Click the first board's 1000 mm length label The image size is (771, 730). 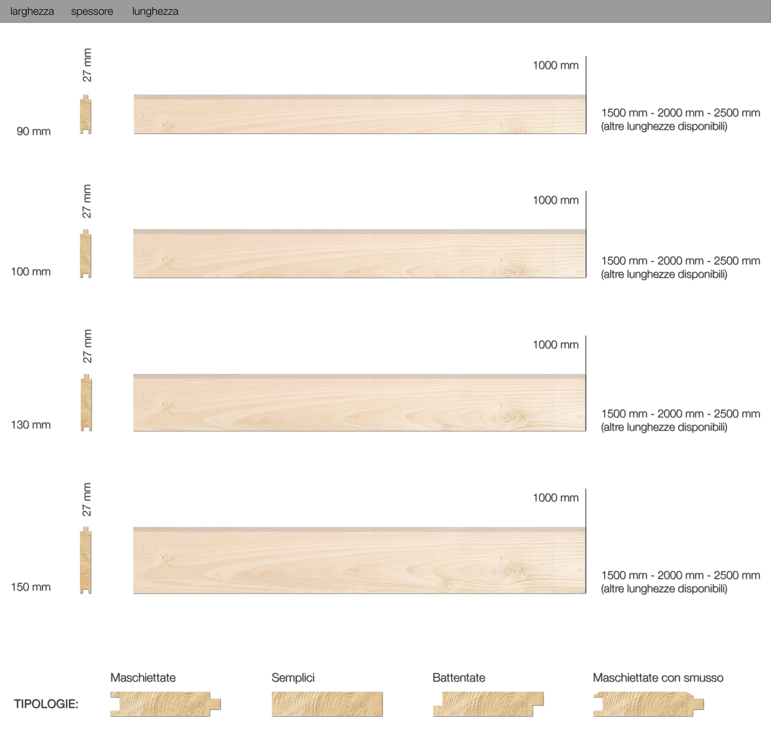(556, 65)
